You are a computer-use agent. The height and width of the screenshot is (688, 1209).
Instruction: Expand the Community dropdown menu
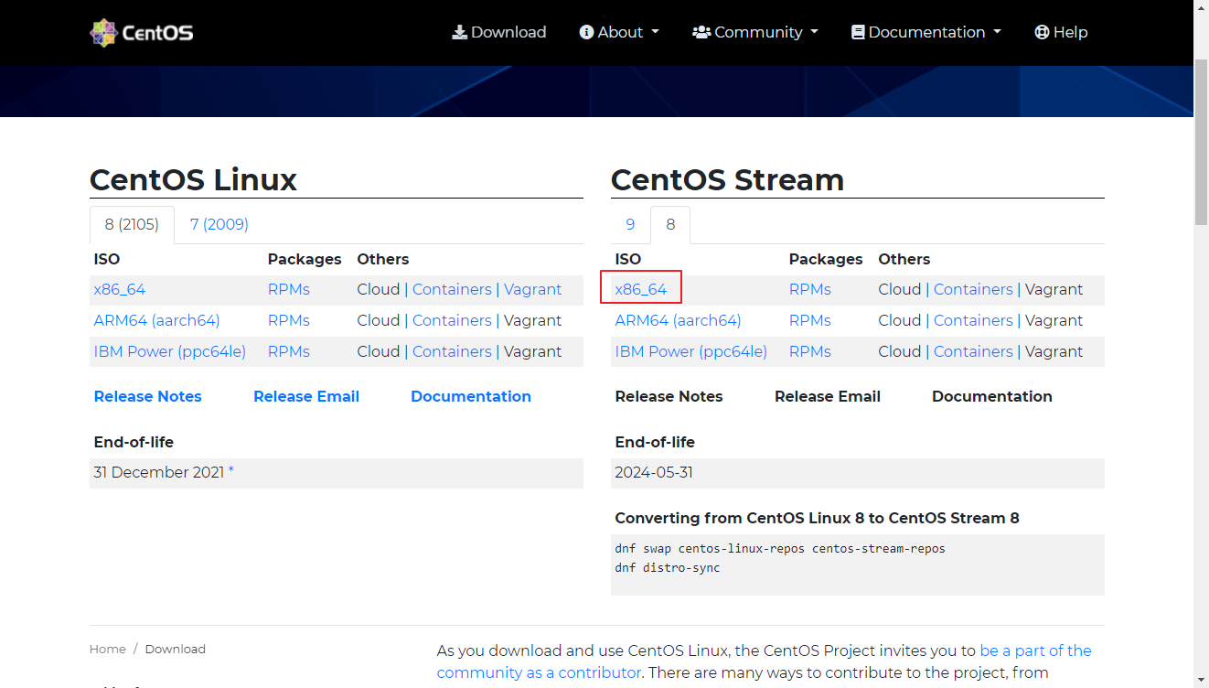[755, 32]
